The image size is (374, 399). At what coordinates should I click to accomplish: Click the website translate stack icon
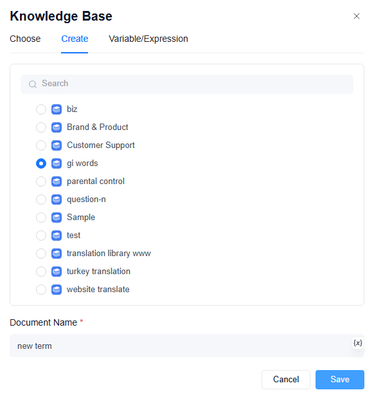pyautogui.click(x=57, y=290)
